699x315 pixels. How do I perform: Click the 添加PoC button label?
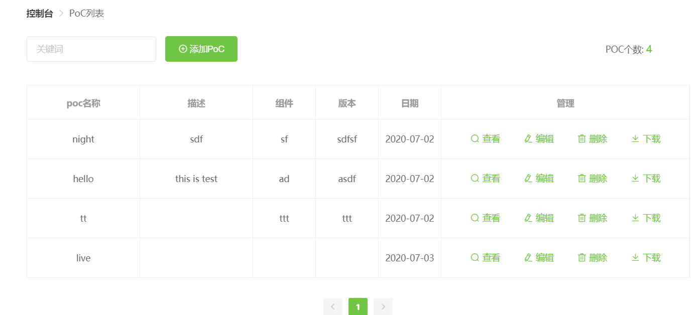tap(207, 49)
